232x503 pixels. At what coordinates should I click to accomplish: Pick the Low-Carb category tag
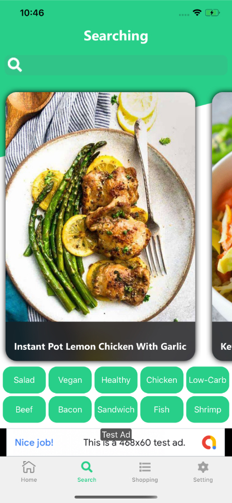pos(207,380)
